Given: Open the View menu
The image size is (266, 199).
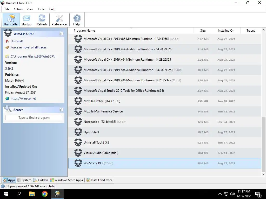Looking at the screenshot, I should coord(30,9).
